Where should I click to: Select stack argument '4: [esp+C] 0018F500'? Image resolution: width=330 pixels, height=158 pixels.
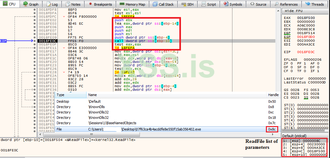(304, 151)
